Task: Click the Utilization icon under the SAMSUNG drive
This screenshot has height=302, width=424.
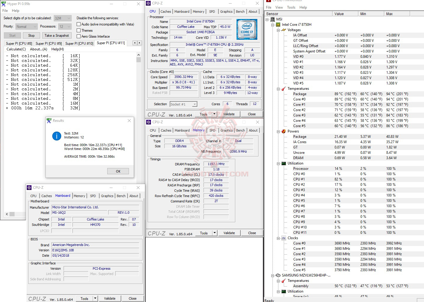Action: coord(284,291)
